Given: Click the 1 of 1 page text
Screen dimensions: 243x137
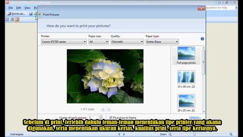Looking at the screenshot, I should pyautogui.click(x=87, y=109).
